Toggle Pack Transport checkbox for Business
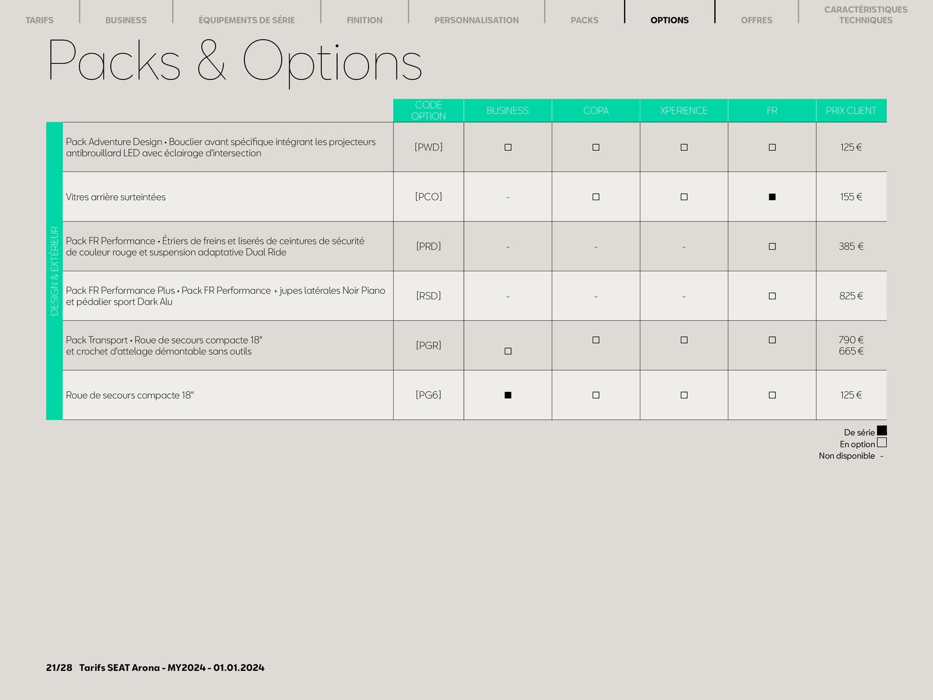Screen dimensions: 933x700 point(508,351)
